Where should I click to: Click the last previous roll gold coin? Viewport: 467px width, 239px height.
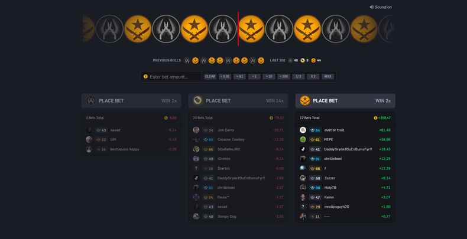click(261, 60)
